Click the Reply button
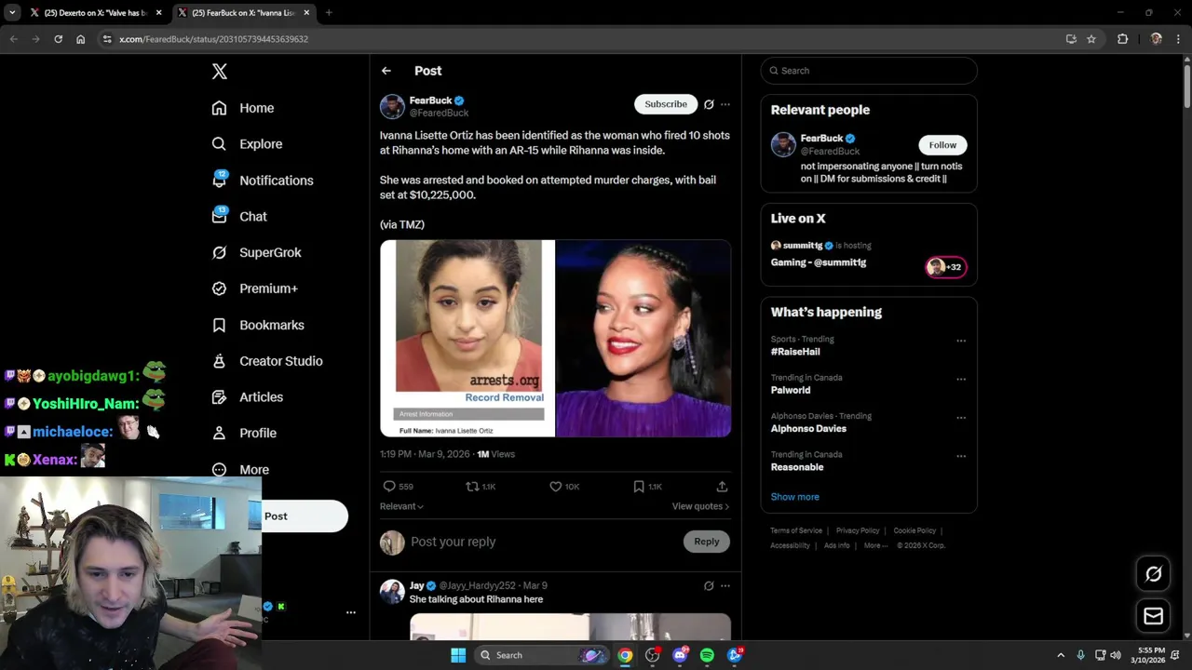The width and height of the screenshot is (1192, 670). point(707,542)
